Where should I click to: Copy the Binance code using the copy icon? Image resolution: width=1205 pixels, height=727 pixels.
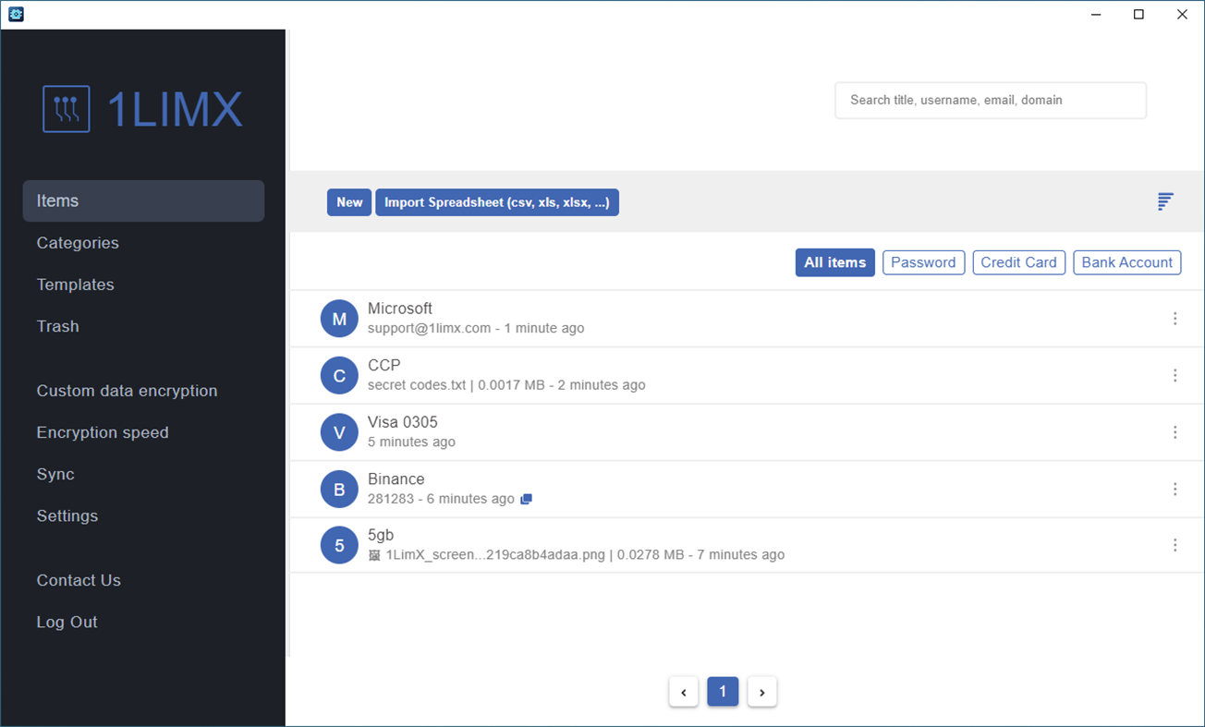(527, 499)
